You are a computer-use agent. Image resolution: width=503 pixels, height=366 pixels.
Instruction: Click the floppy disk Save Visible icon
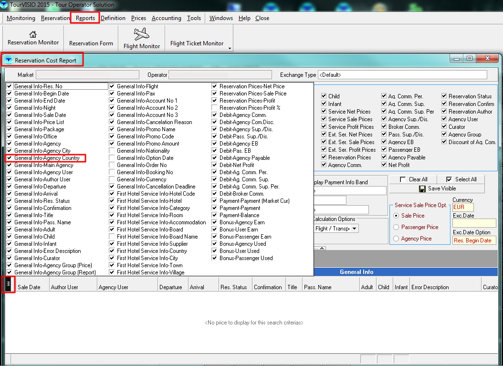[x=422, y=188]
